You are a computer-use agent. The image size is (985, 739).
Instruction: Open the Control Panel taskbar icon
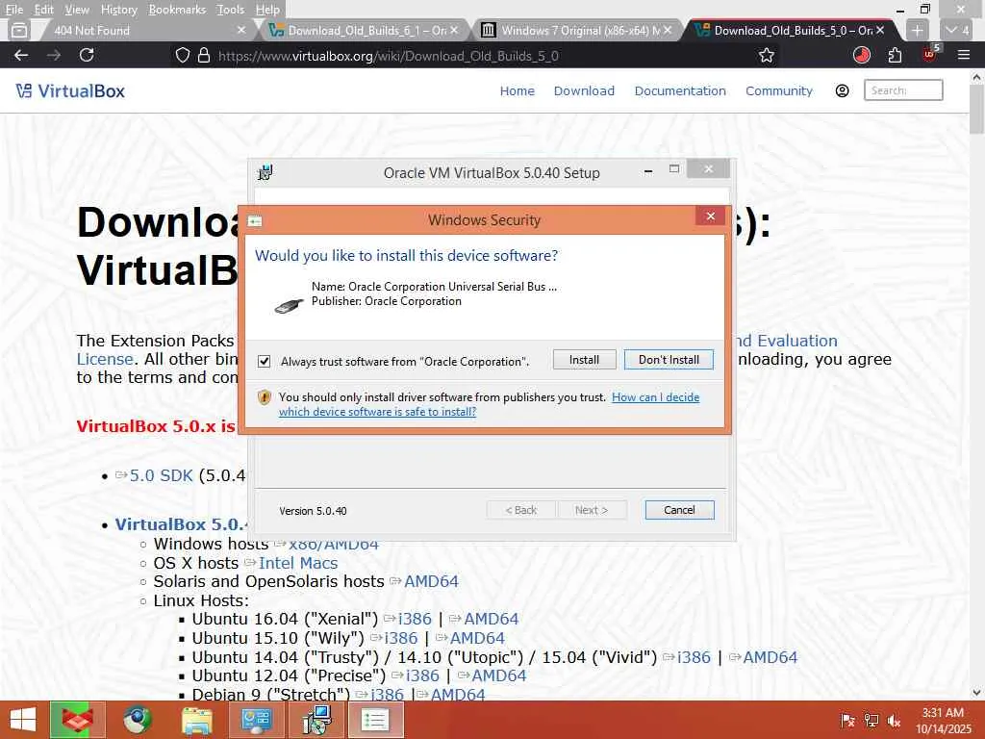[256, 720]
